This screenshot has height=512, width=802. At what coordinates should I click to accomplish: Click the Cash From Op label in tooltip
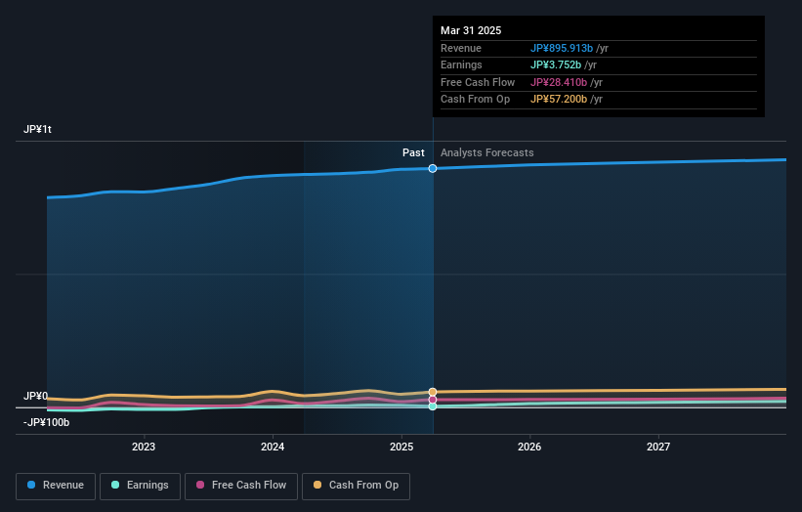475,100
